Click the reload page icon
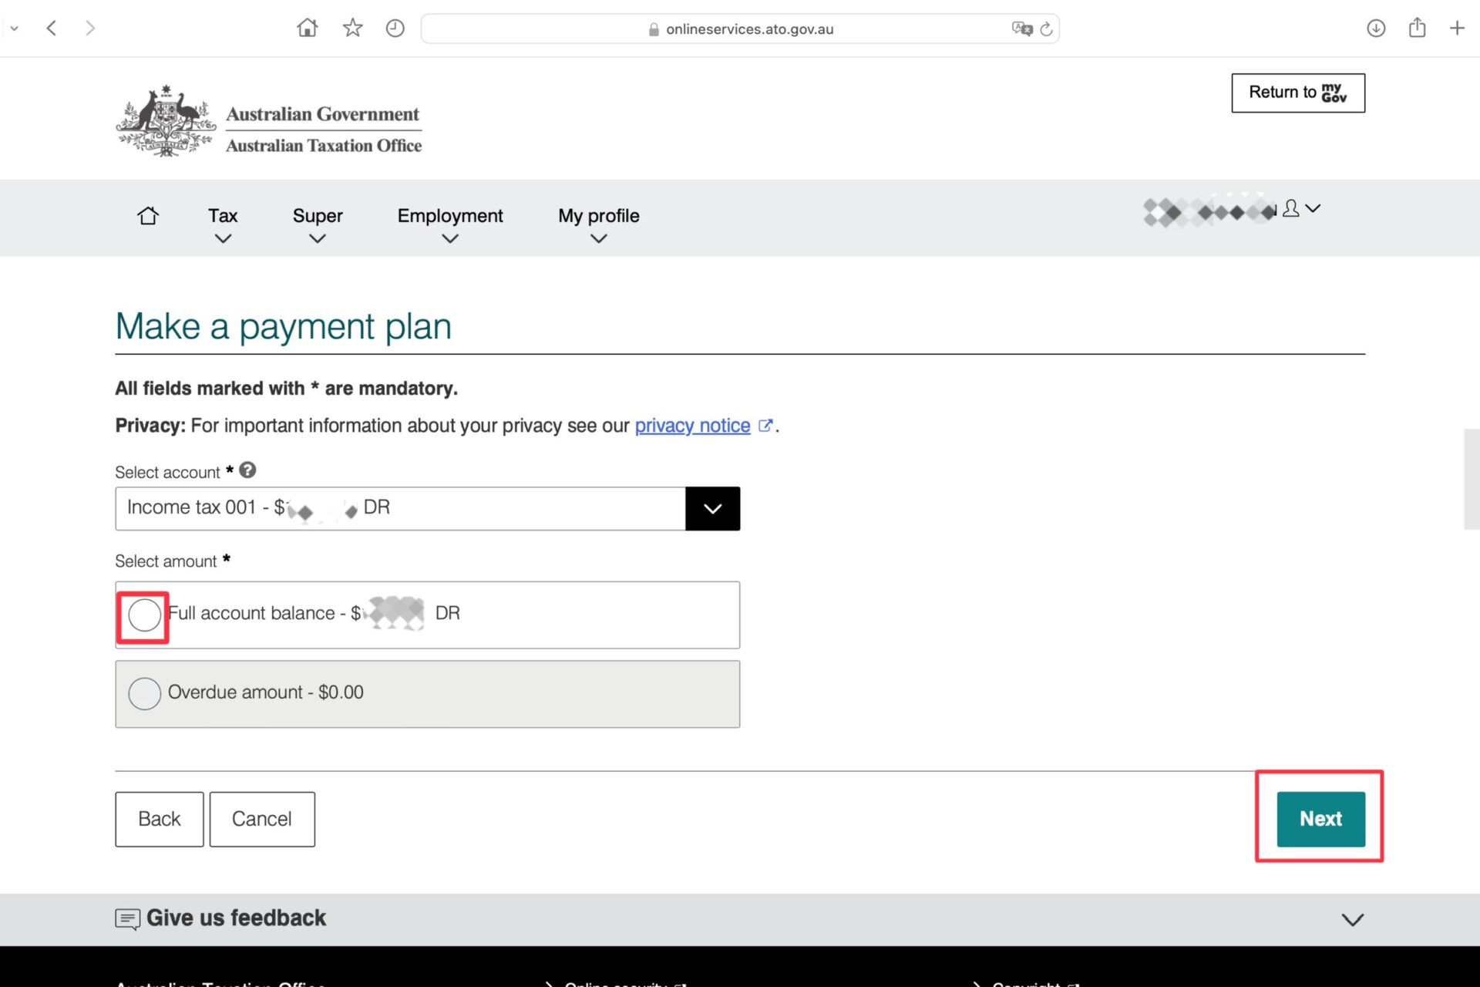Screen dimensions: 1480x987 pos(1046,29)
